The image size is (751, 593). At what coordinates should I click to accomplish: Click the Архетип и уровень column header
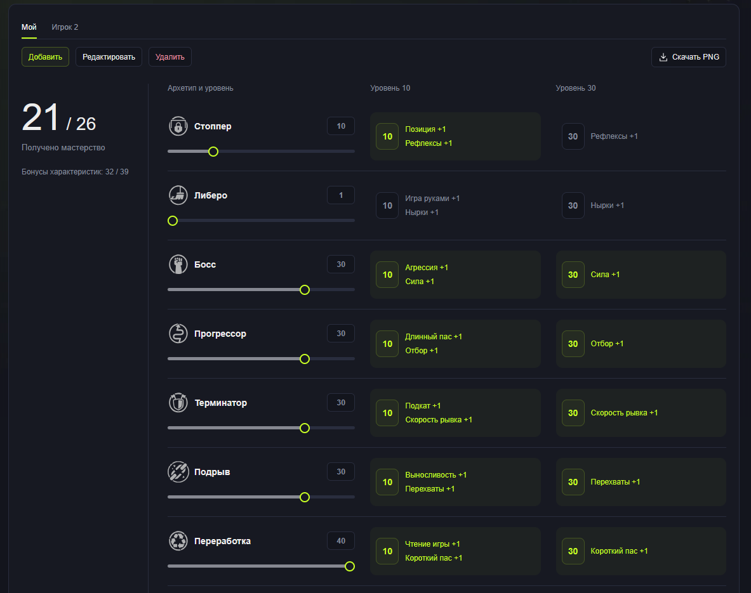[201, 88]
